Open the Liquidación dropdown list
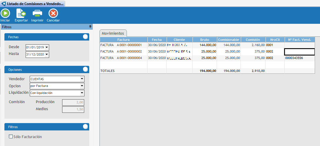 (x=82, y=93)
